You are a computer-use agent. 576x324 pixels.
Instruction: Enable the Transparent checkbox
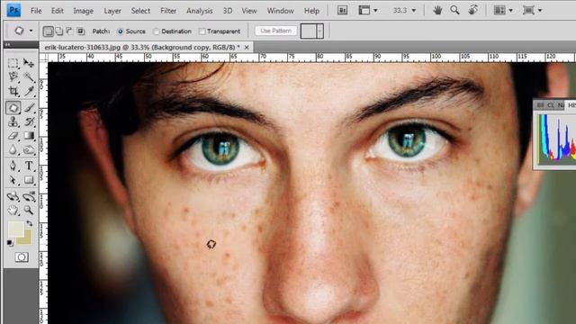coord(202,31)
